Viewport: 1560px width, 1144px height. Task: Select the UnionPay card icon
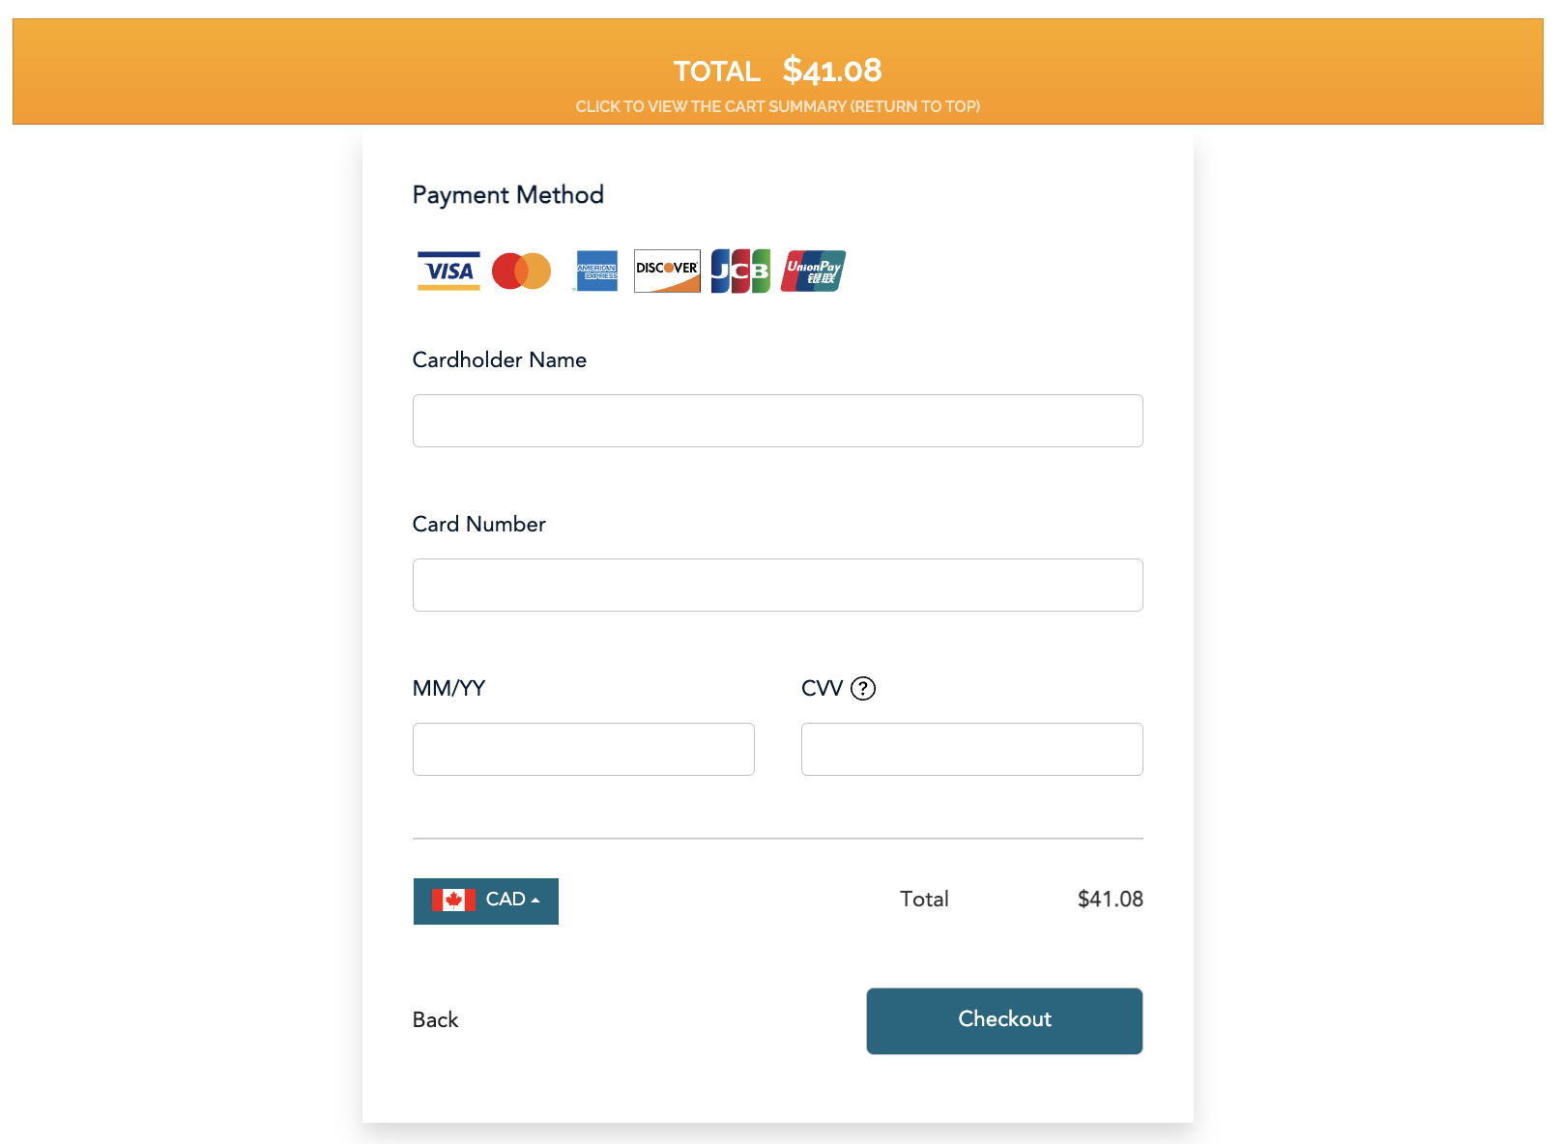(812, 271)
